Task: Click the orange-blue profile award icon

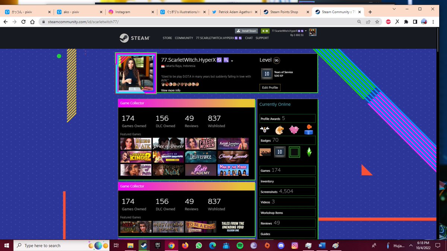Action: tap(309, 130)
